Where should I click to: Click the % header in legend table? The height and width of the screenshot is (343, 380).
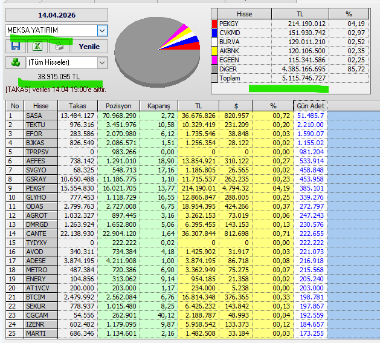coord(349,14)
